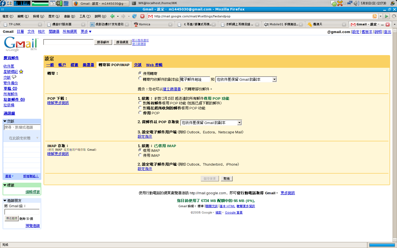Click the CPU chip applet in top panel
The image size is (397, 248).
[x=59, y=3]
